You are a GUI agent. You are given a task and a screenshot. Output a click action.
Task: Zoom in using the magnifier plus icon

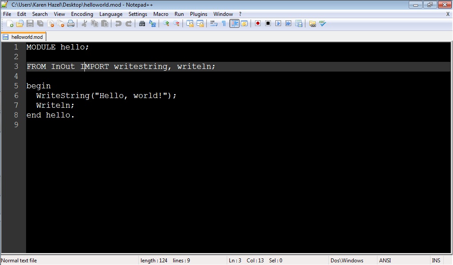point(166,23)
